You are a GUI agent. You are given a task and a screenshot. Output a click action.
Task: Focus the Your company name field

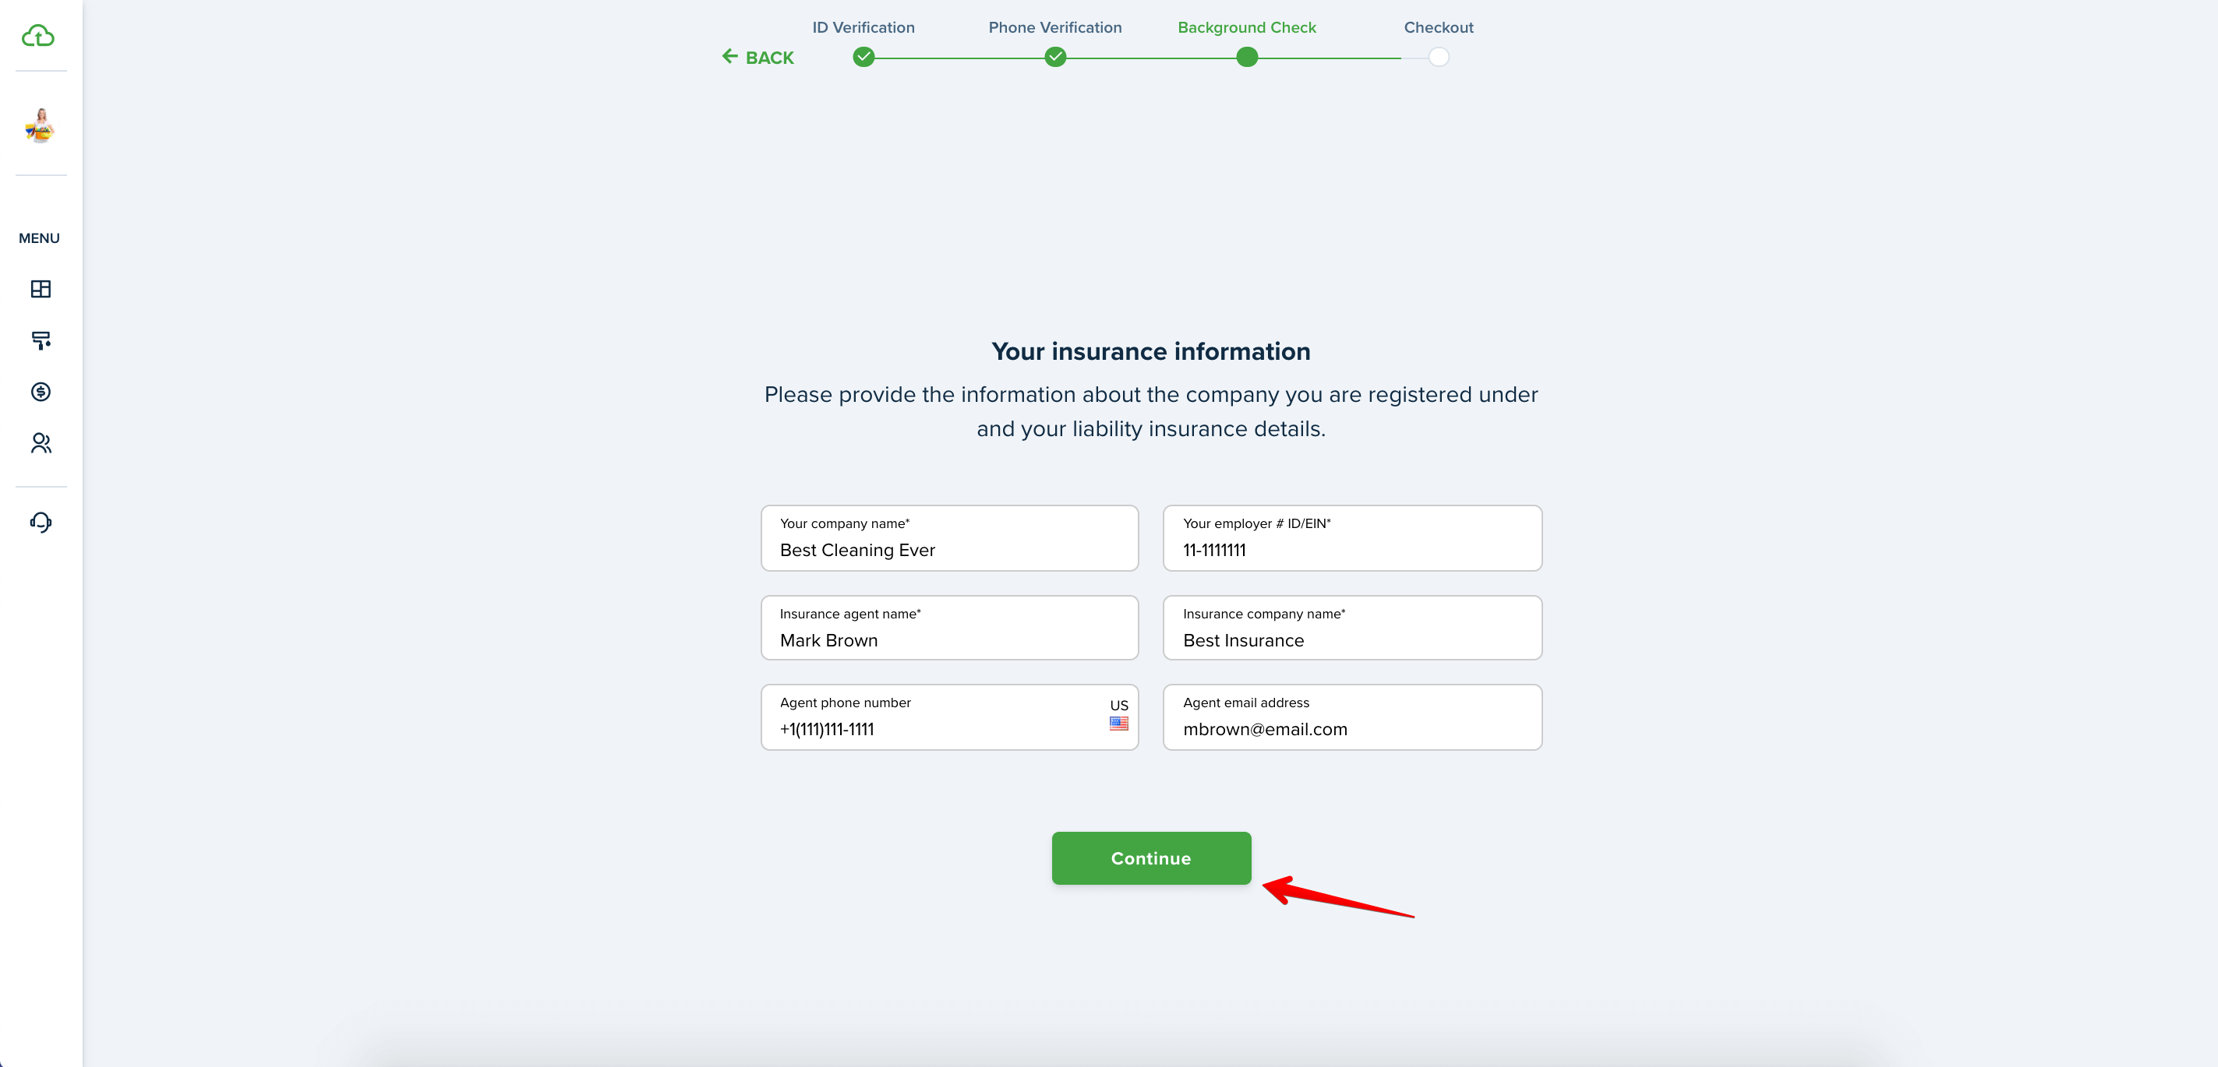pyautogui.click(x=949, y=538)
